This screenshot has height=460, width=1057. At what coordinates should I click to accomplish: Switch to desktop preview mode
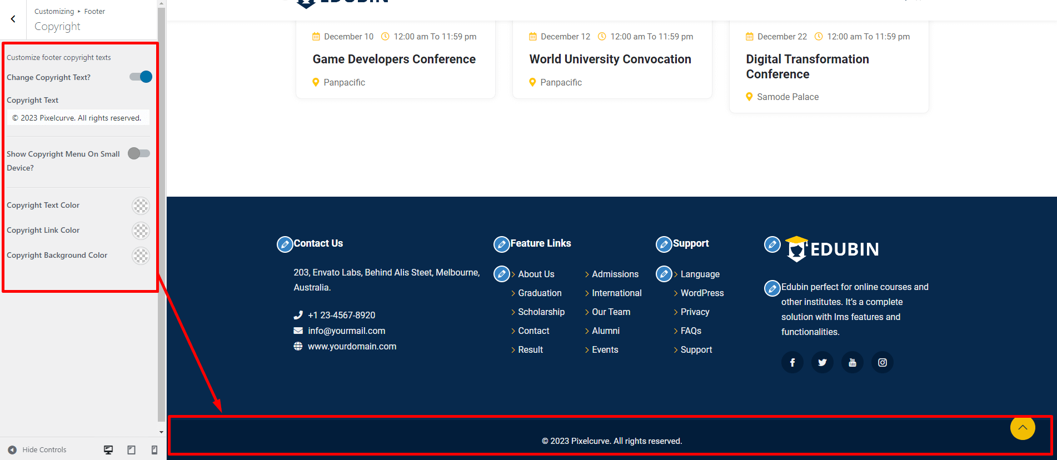click(108, 450)
